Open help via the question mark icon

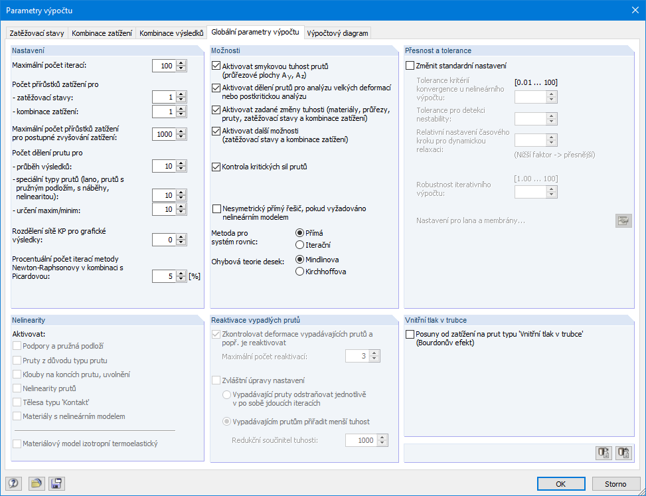pyautogui.click(x=13, y=483)
